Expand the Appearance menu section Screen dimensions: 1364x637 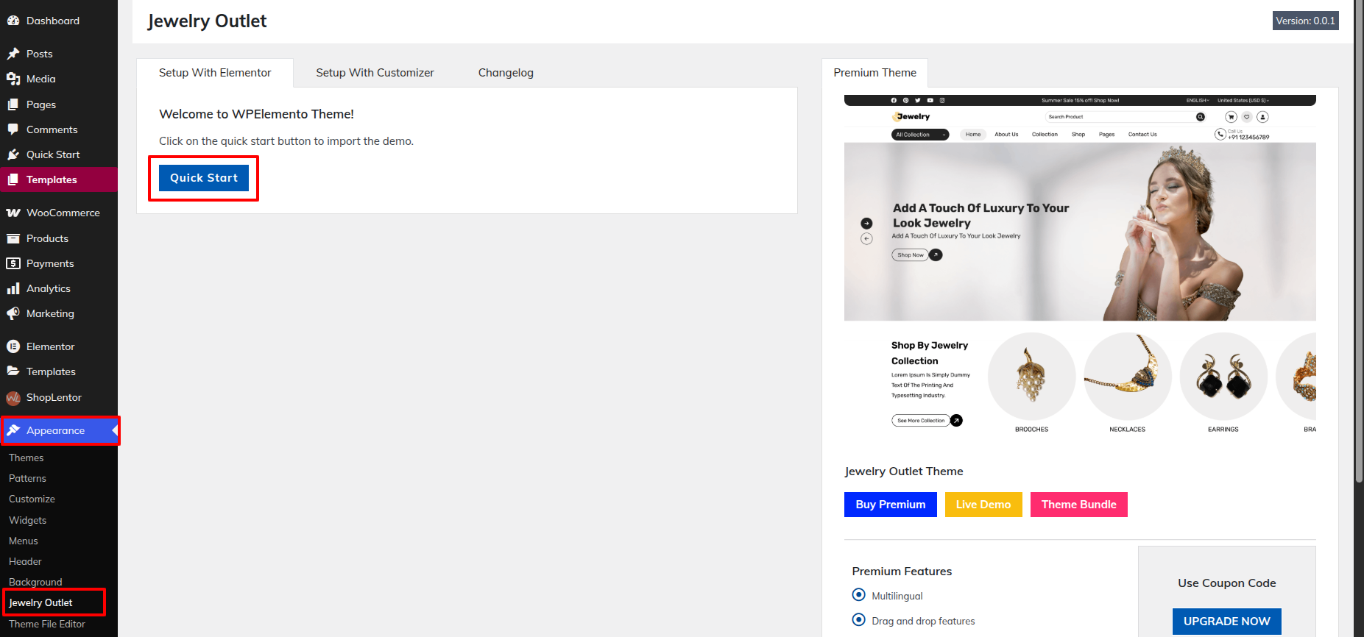[x=55, y=430]
